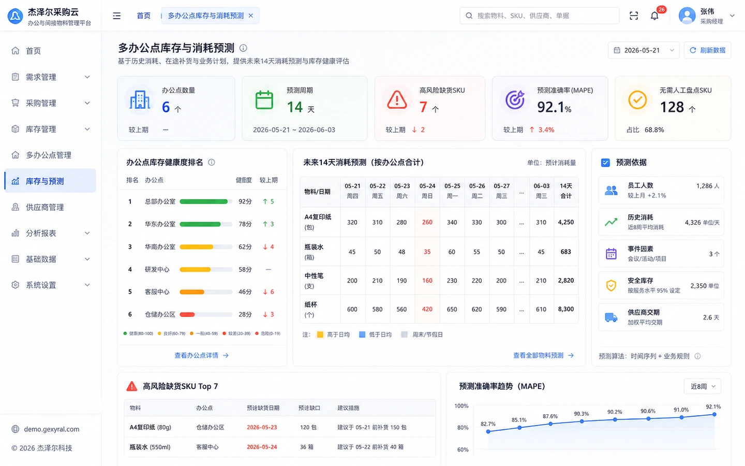Open the fullscreen scan icon
The image size is (745, 466).
(634, 16)
